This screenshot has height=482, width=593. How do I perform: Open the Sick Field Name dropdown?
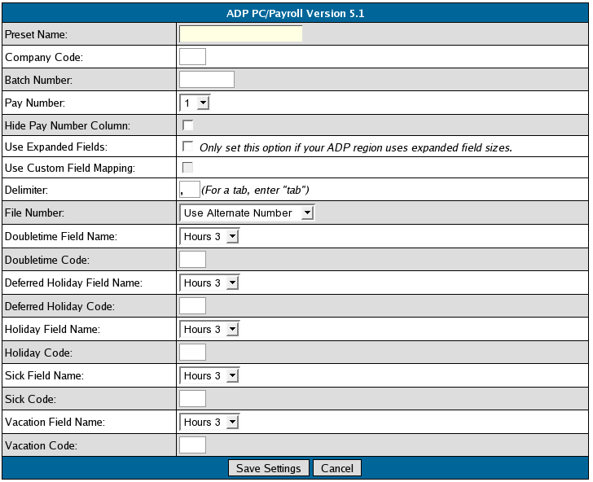tap(209, 376)
